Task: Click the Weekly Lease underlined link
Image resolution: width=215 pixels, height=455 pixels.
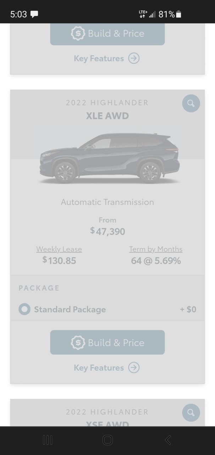Action: (59, 249)
